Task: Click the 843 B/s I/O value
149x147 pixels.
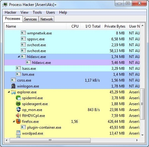Action: click(94, 110)
